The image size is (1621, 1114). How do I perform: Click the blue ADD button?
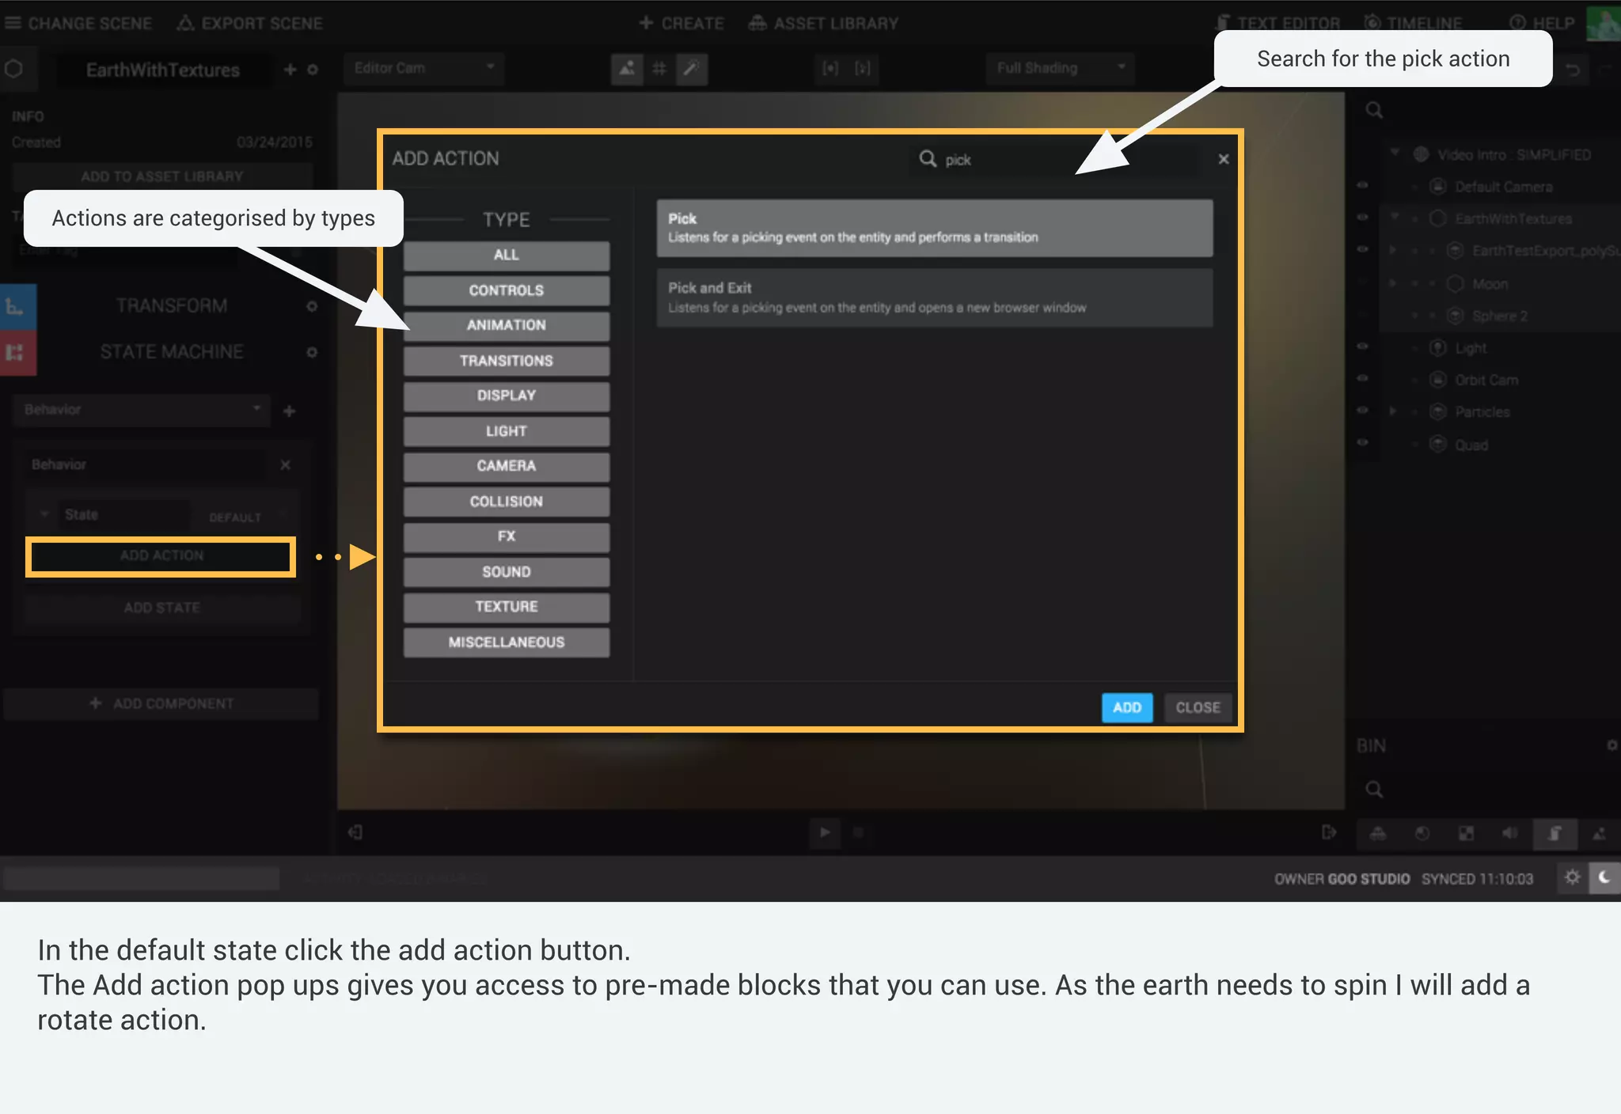coord(1127,707)
